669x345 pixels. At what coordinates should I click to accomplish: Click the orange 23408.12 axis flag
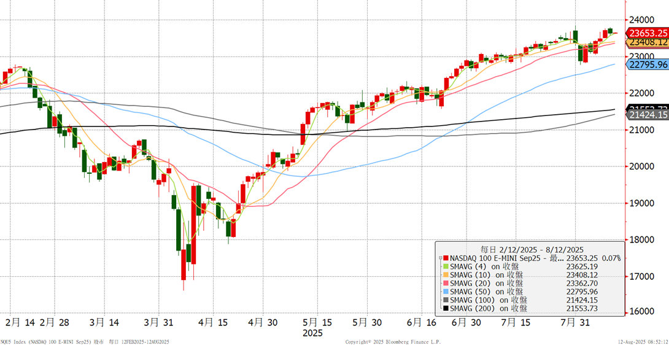(x=648, y=42)
